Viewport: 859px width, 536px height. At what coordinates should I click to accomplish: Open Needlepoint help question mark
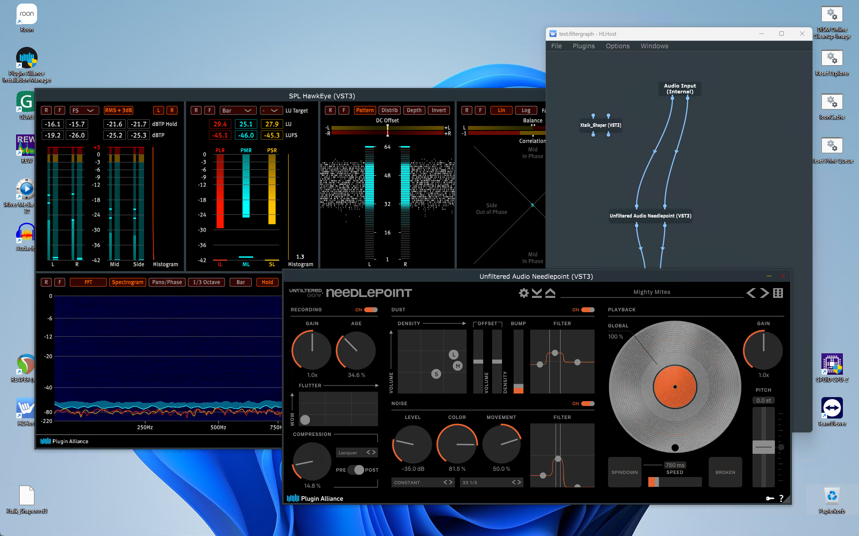tap(781, 498)
